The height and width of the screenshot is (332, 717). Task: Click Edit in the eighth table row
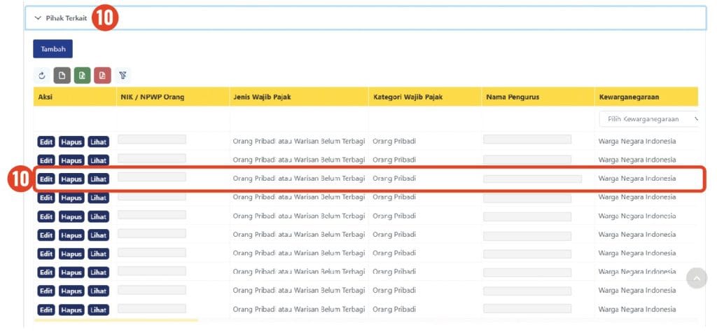click(x=46, y=272)
